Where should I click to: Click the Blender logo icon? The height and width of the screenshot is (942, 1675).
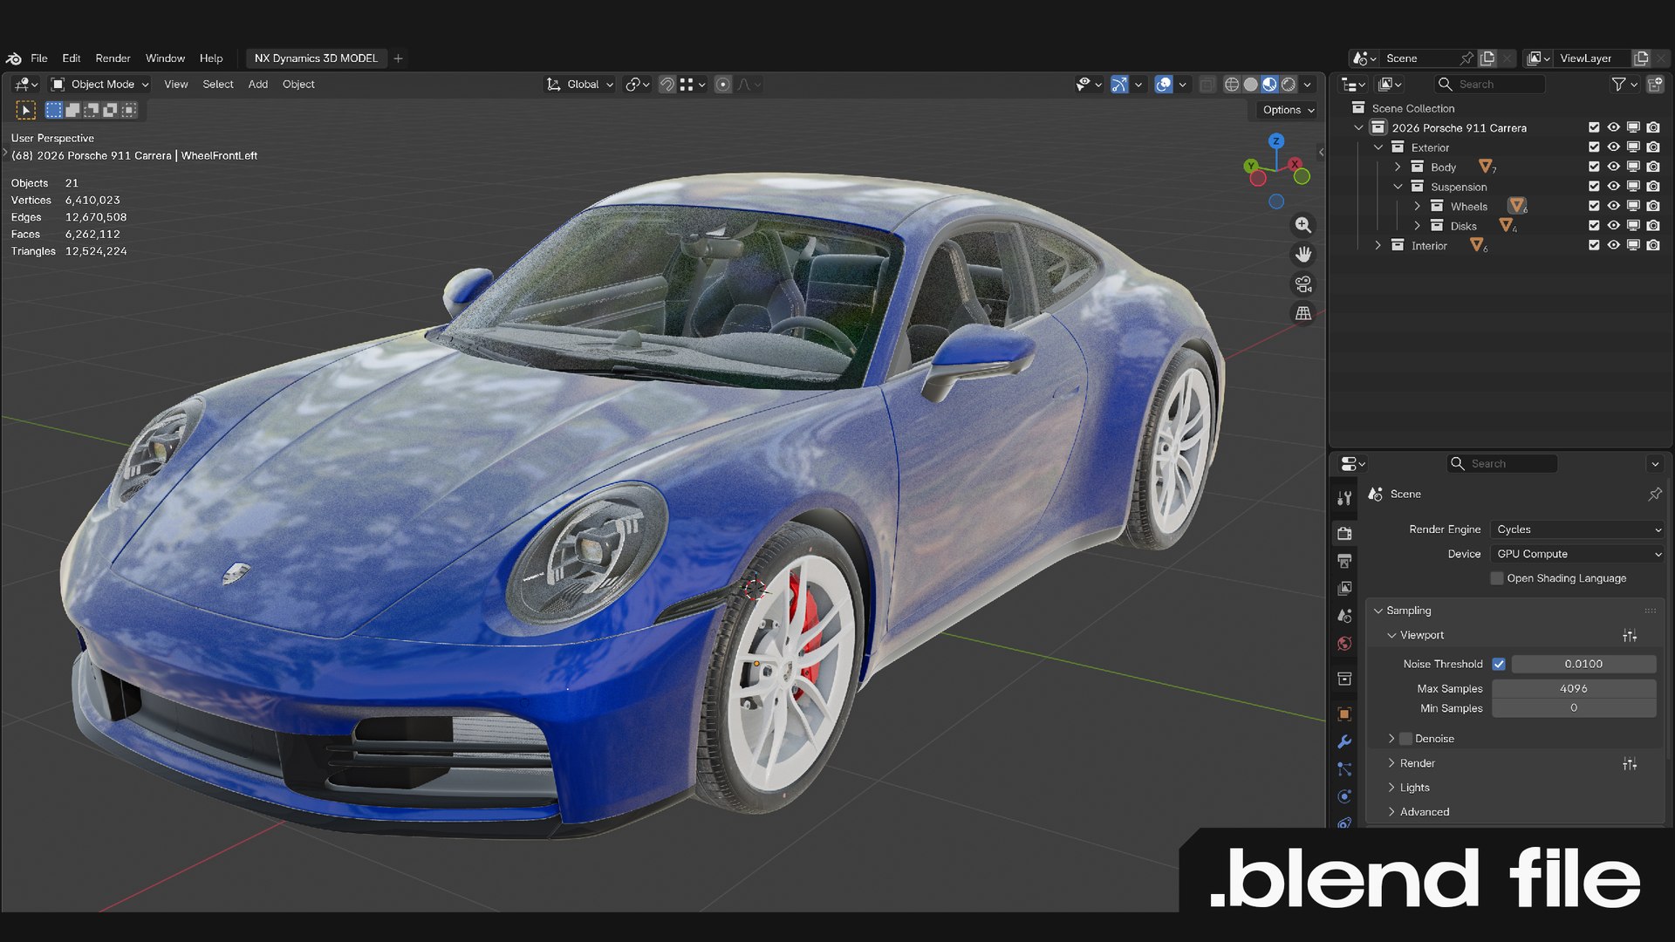[13, 58]
